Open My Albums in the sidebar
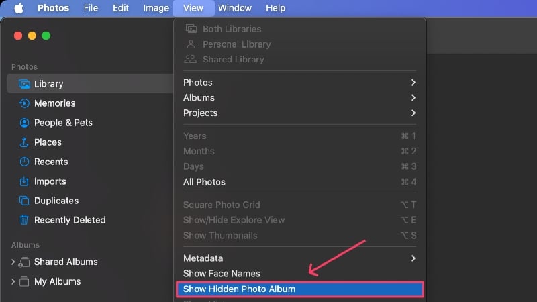This screenshot has height=302, width=537. (x=57, y=281)
